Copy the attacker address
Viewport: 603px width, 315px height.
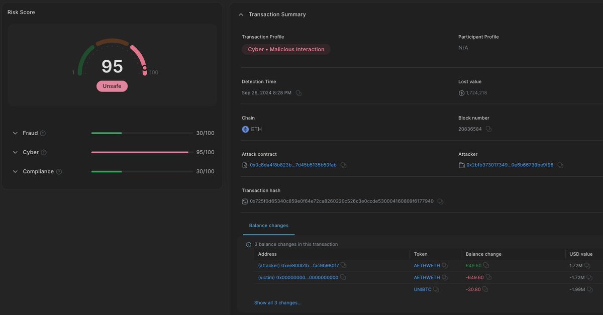560,165
